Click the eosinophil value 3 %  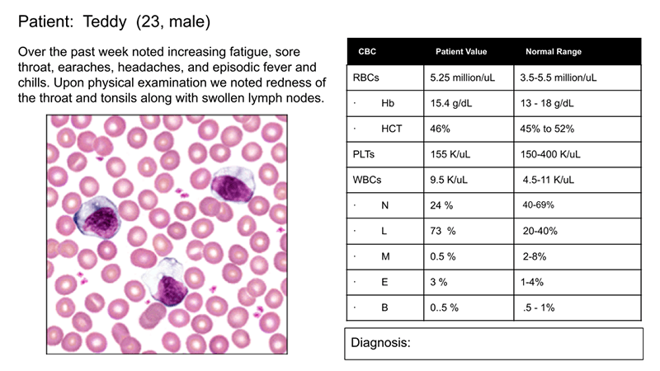pyautogui.click(x=439, y=282)
